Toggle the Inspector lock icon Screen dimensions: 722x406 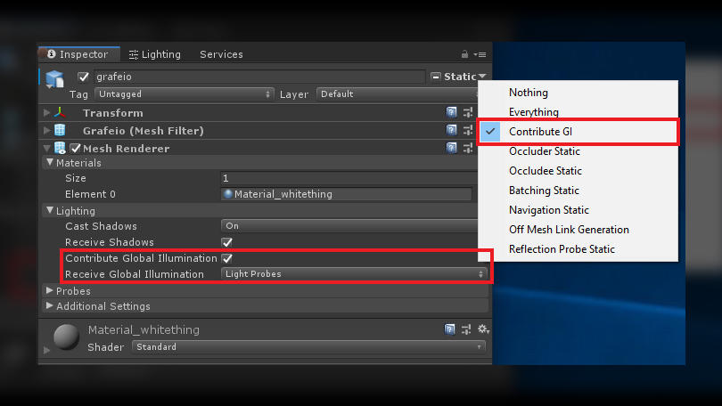(464, 54)
